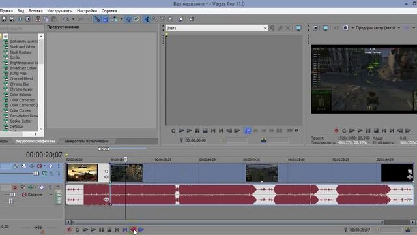
Task: Toggle Enable Snapping in main toolbar
Action: coord(97,19)
